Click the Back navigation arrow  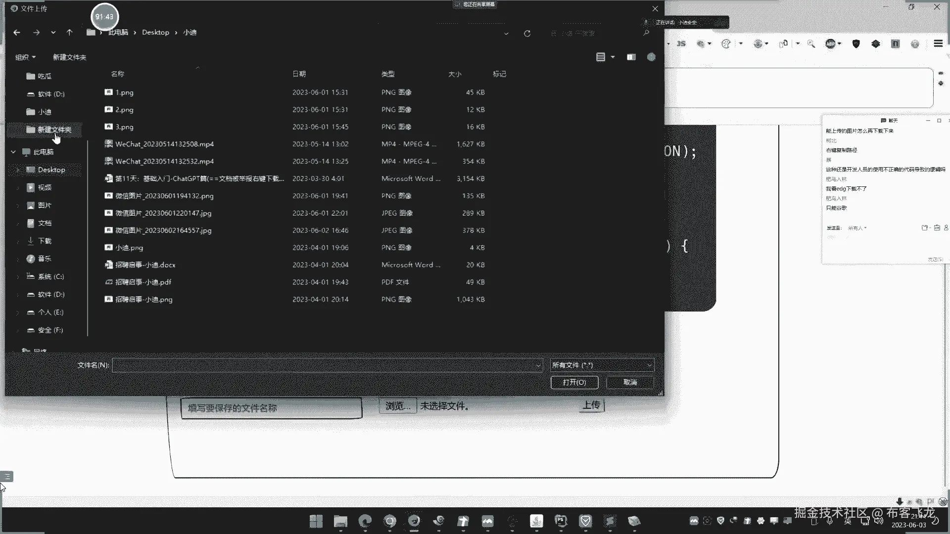click(17, 33)
